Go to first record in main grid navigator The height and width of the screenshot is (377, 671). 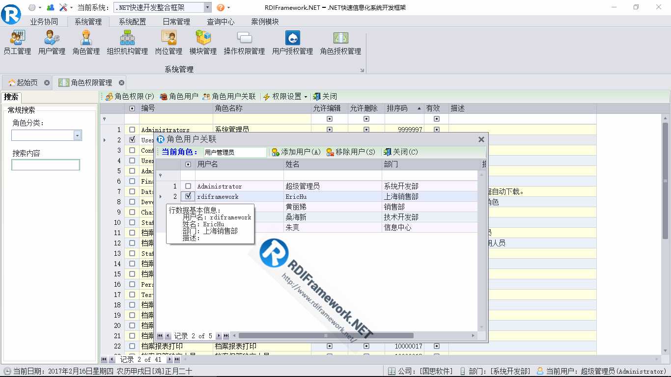click(104, 359)
